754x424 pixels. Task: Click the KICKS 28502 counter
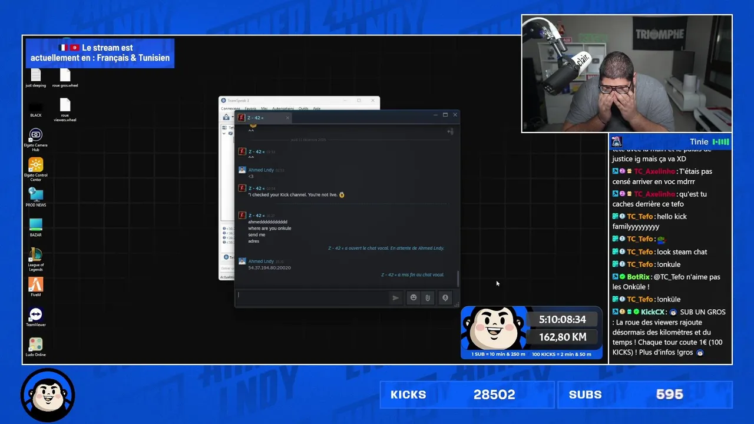pos(467,395)
